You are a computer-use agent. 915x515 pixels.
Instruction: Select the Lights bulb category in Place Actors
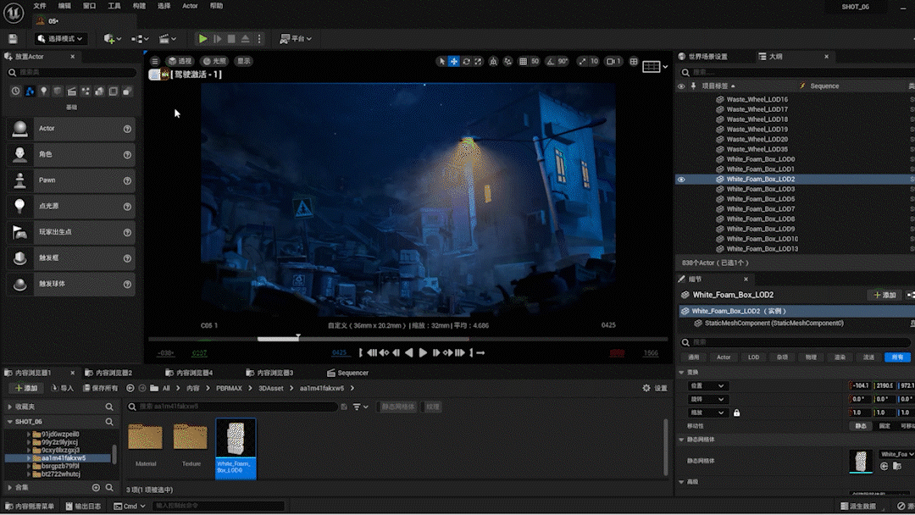click(x=43, y=91)
